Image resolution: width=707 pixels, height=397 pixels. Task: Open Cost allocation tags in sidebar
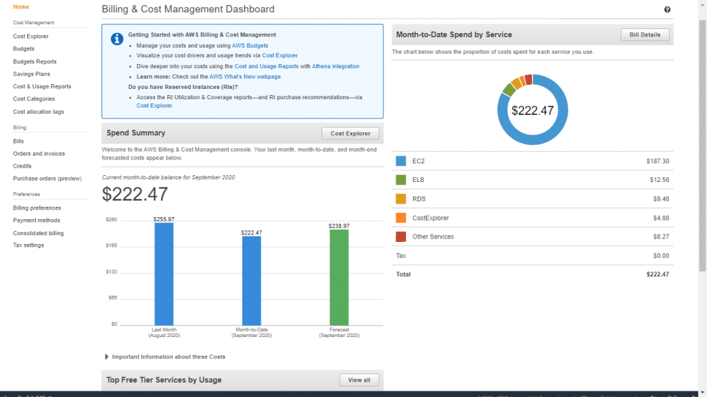[x=39, y=112]
